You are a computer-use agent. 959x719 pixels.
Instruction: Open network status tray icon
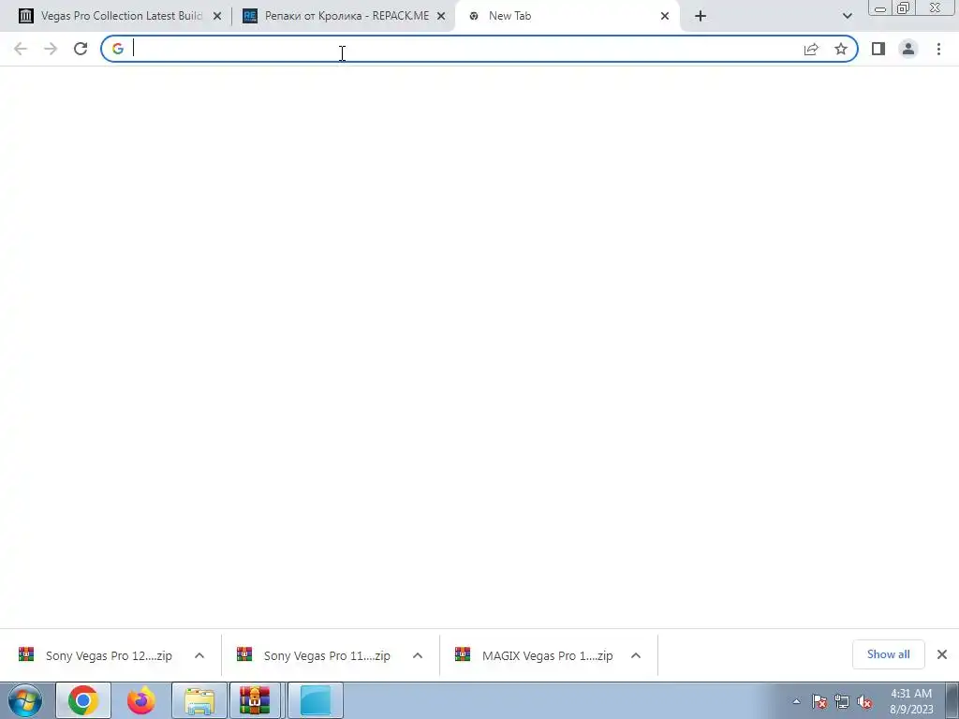842,702
